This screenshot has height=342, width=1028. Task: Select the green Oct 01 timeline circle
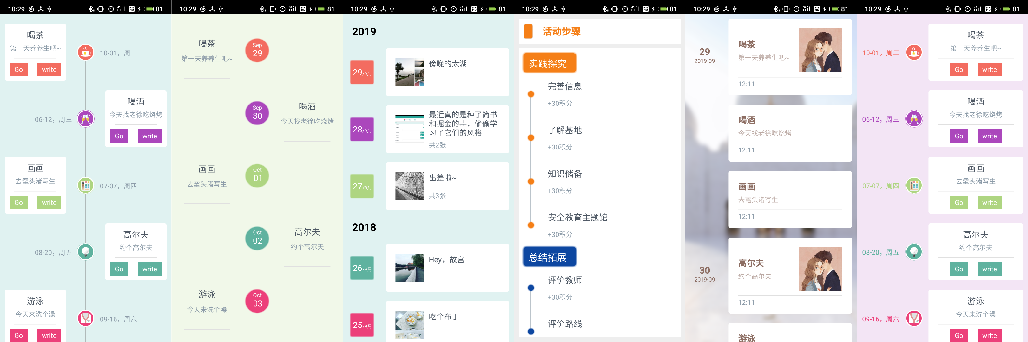coord(257,175)
